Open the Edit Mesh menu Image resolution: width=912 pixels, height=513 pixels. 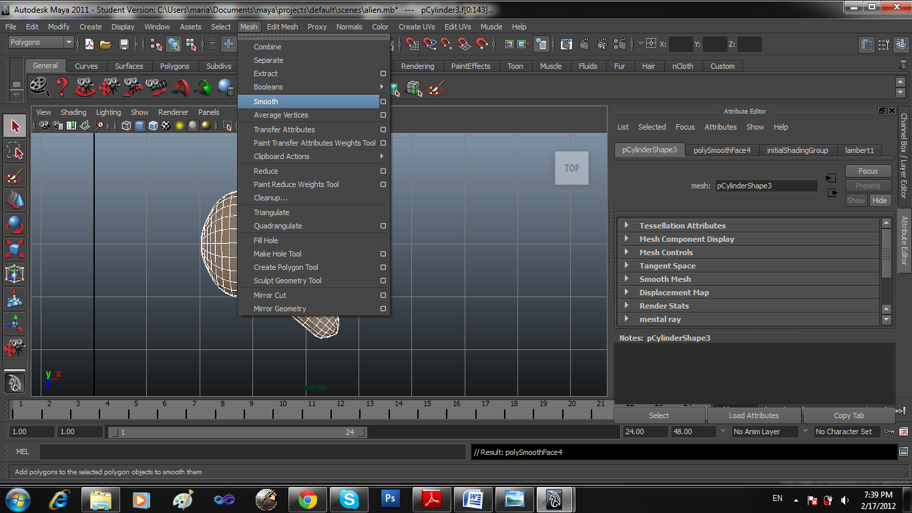click(x=282, y=27)
